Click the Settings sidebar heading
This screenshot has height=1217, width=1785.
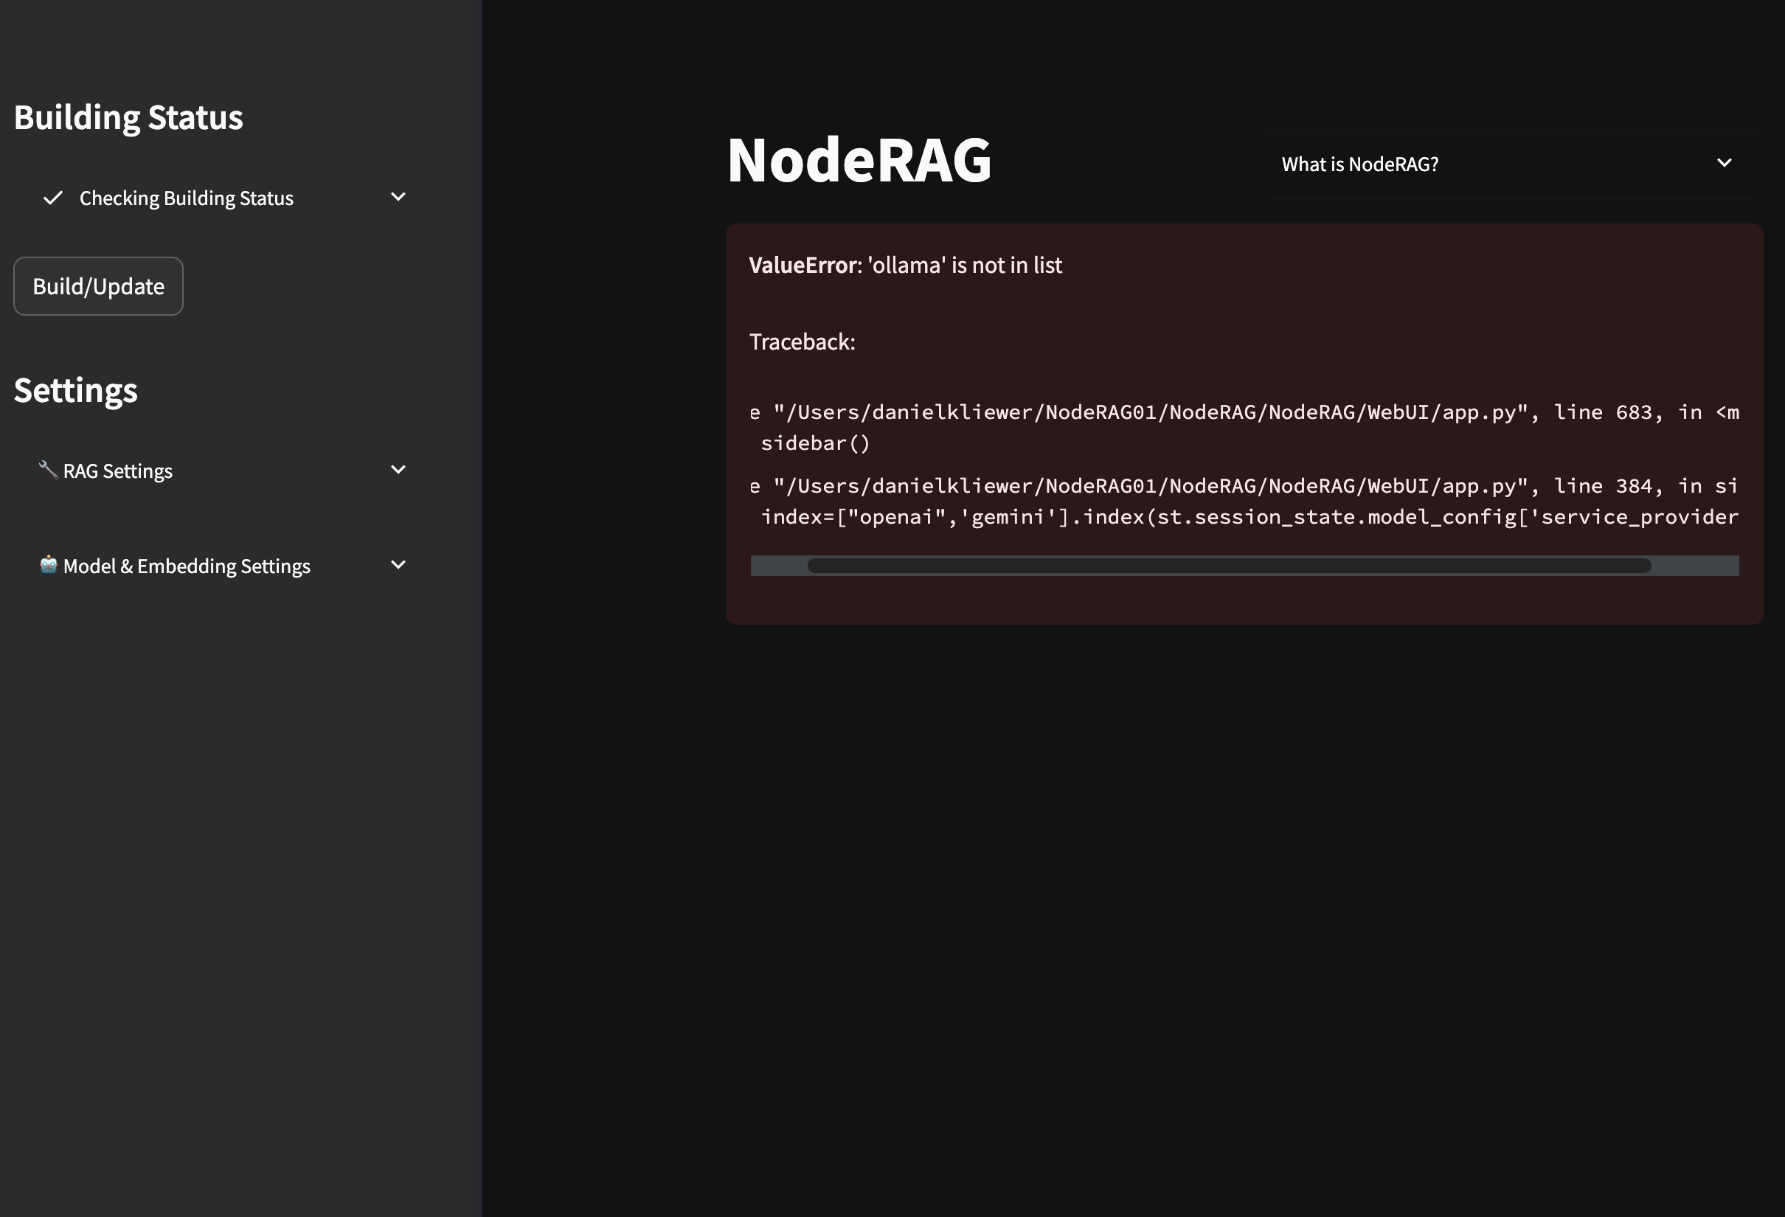pyautogui.click(x=75, y=390)
